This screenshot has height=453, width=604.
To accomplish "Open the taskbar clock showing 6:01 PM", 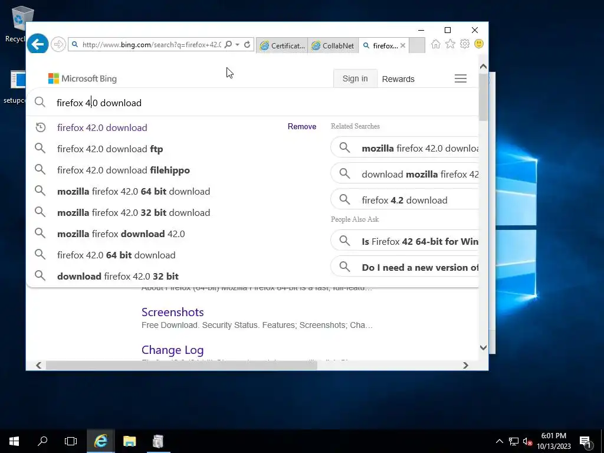I will coord(553,441).
